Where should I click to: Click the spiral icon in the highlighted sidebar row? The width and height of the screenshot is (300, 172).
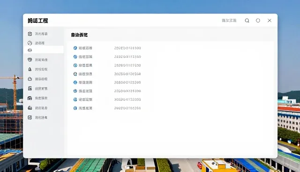(x=30, y=50)
